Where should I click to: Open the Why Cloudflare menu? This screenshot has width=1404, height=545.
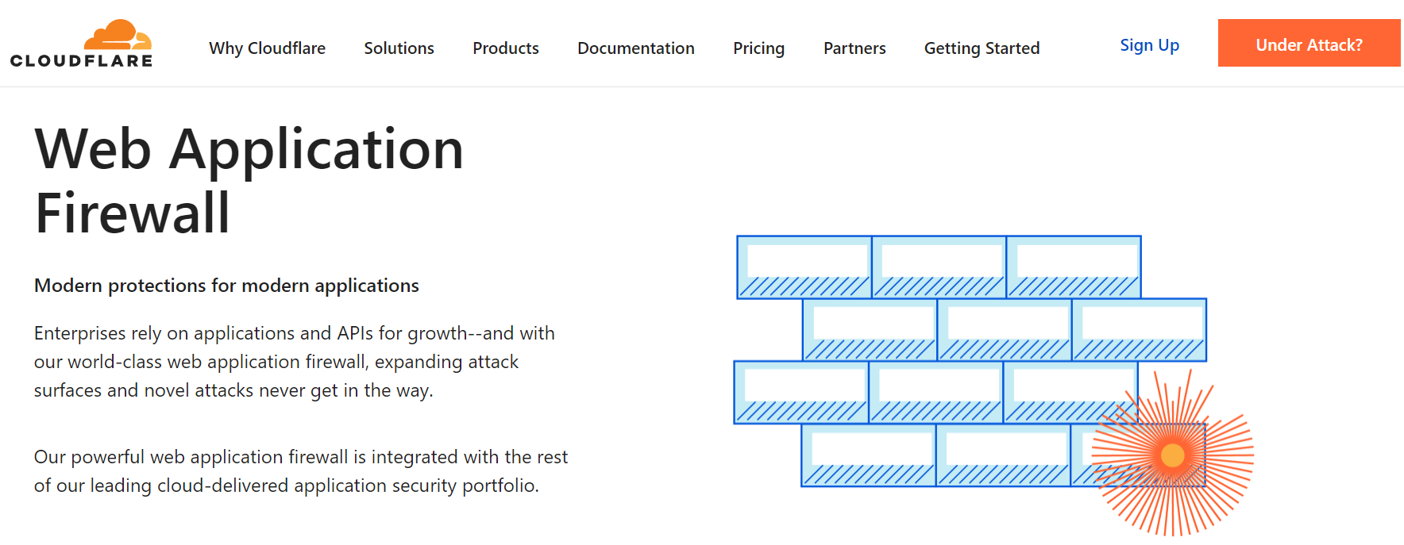click(267, 48)
